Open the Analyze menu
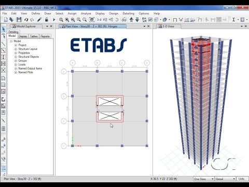 tap(86, 14)
